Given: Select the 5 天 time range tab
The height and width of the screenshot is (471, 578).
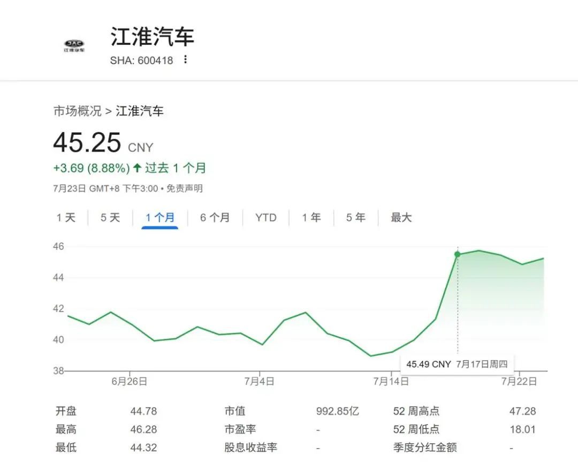Looking at the screenshot, I should click(x=110, y=217).
